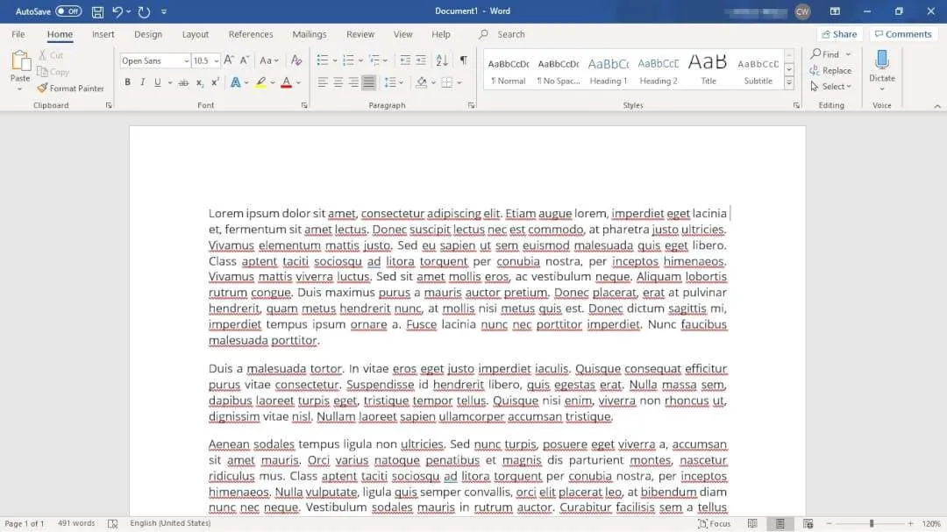Click the Comments button
Viewport: 947px width, 532px height.
click(903, 34)
